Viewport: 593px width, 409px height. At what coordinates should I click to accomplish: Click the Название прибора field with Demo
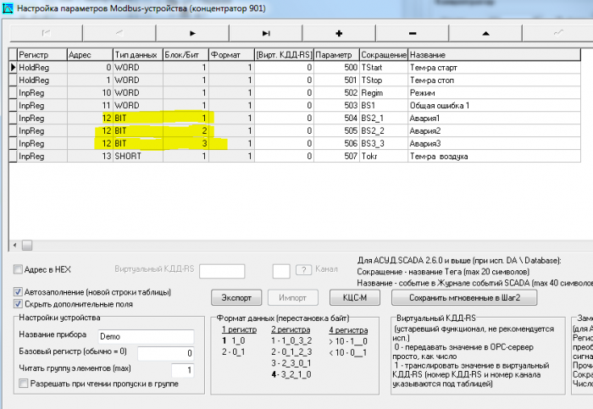(146, 336)
